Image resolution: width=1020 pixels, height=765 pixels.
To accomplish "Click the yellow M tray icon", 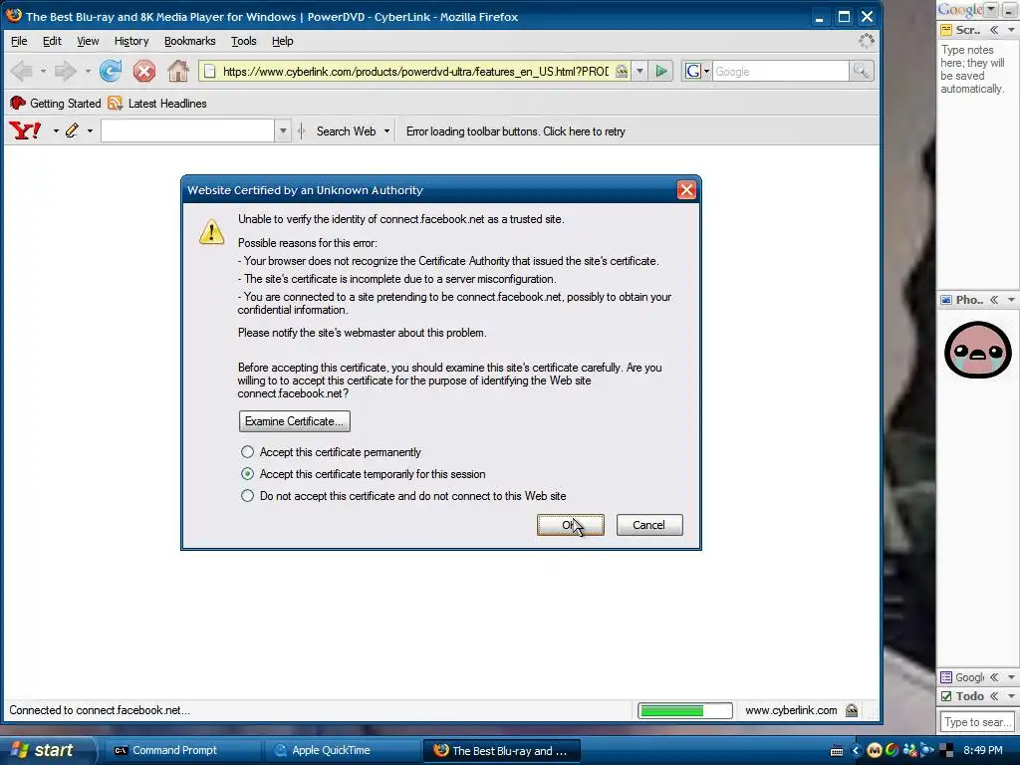I will [x=875, y=751].
